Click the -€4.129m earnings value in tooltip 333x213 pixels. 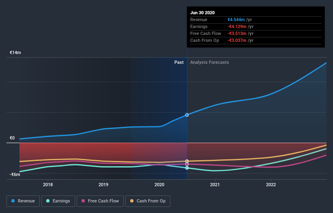pos(237,26)
